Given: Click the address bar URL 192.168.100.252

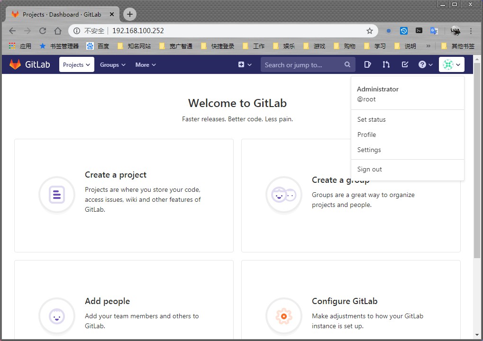Looking at the screenshot, I should tap(138, 30).
